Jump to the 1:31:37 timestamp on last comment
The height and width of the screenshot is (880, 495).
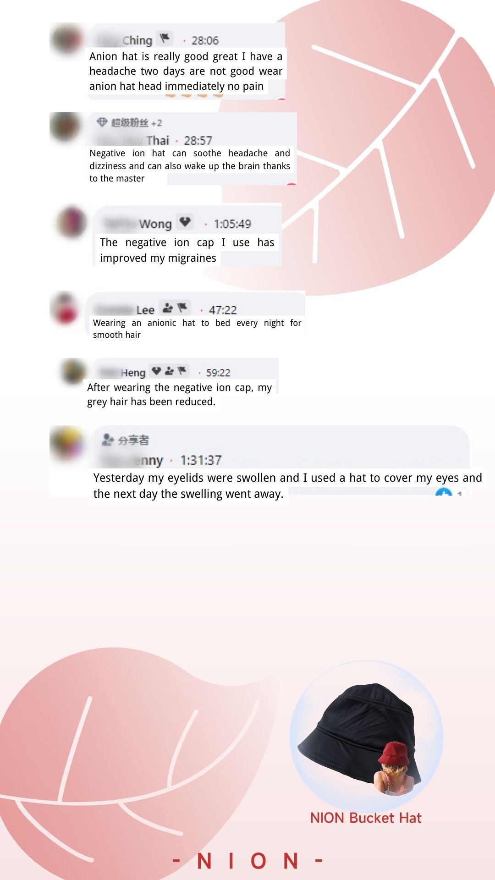(x=201, y=460)
